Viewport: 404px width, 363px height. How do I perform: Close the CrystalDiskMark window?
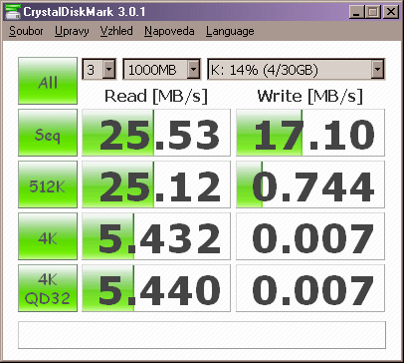391,12
